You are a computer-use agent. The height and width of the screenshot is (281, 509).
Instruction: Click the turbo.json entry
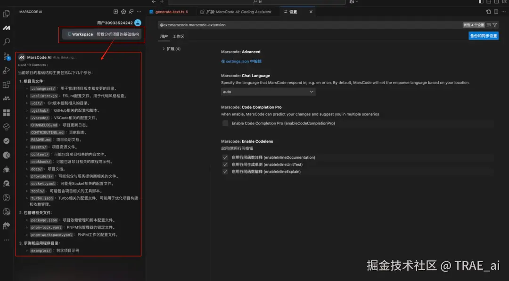[42, 198]
